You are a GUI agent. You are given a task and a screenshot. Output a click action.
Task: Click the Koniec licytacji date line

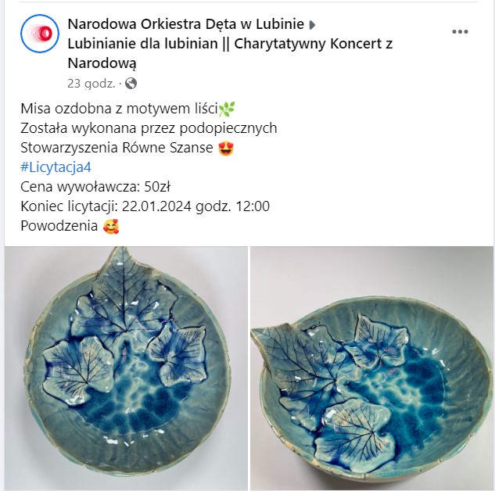click(x=145, y=206)
